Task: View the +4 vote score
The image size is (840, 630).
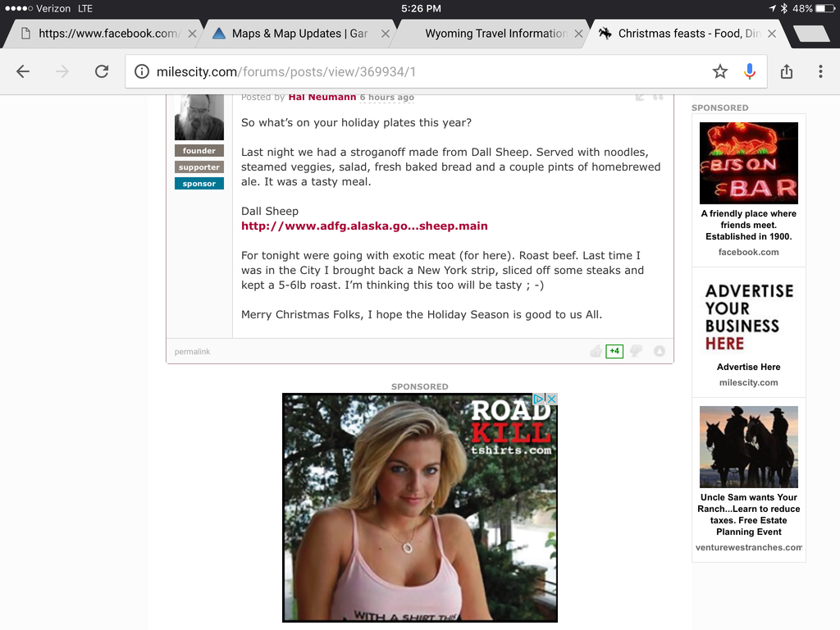Action: click(x=614, y=351)
